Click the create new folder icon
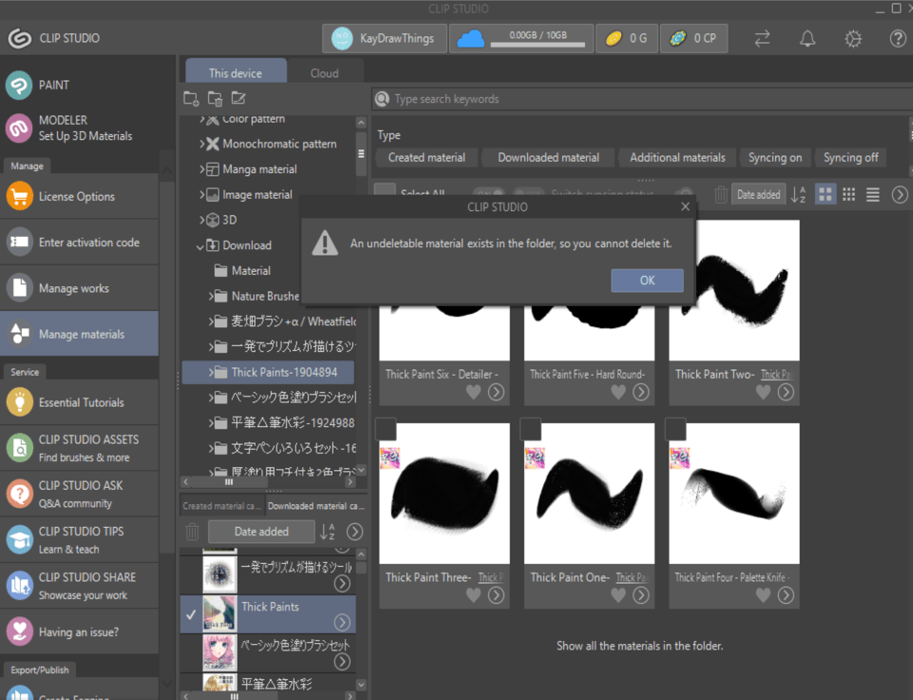The height and width of the screenshot is (700, 913). pyautogui.click(x=191, y=98)
